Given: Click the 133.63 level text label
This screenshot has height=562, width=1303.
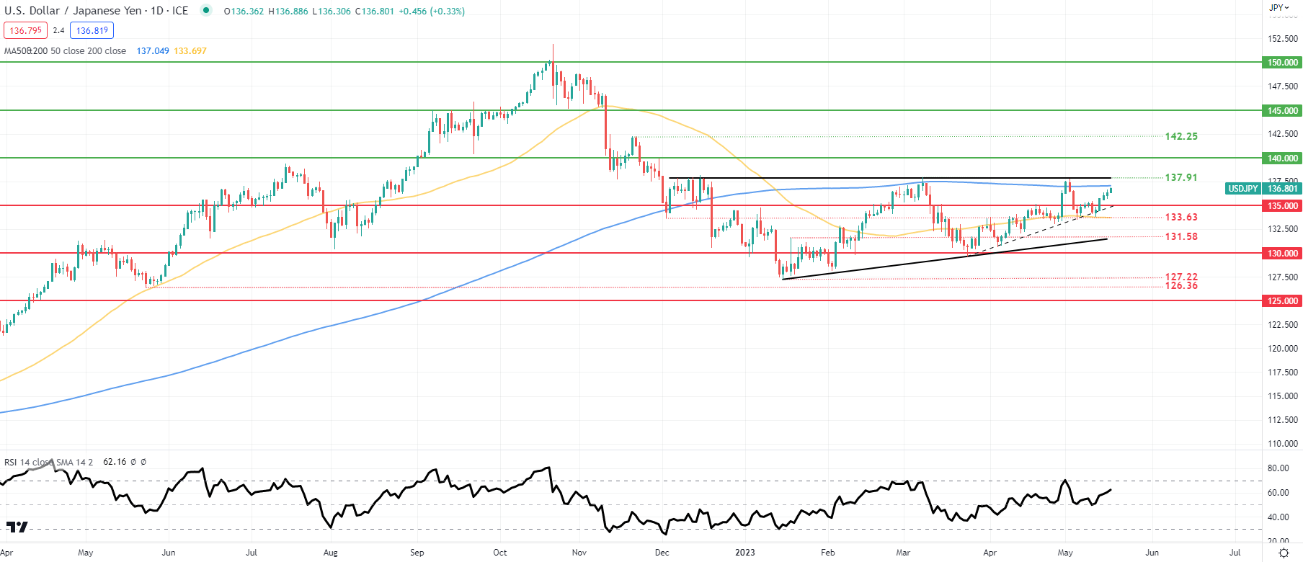Looking at the screenshot, I should (1181, 217).
